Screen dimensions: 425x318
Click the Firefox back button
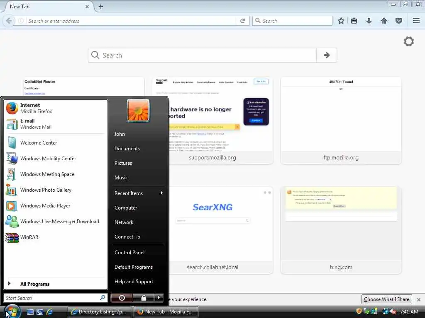(9, 21)
